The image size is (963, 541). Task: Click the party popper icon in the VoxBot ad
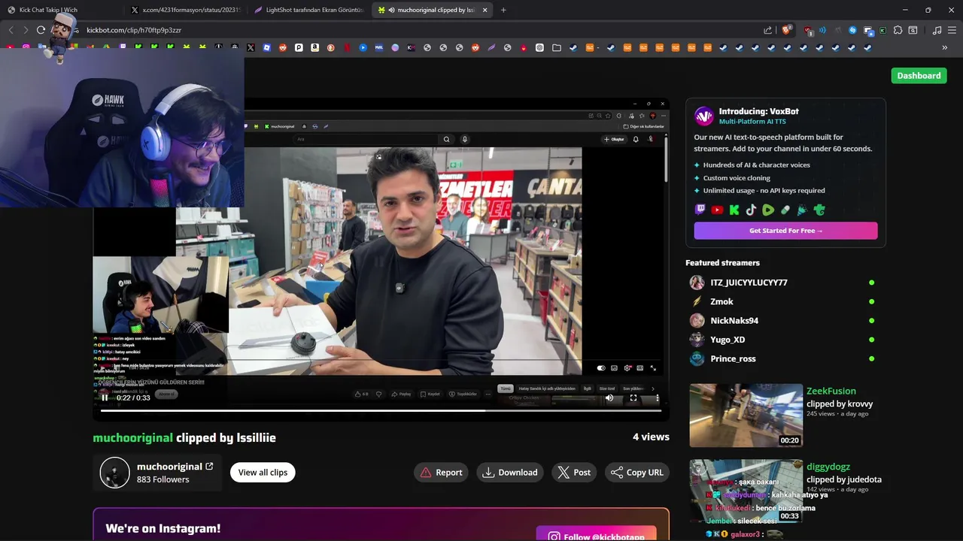[x=802, y=210]
